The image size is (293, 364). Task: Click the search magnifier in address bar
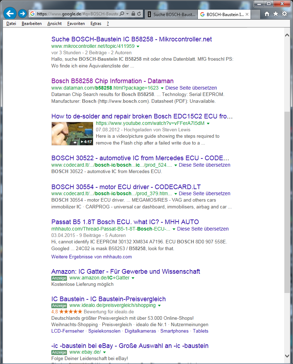122,14
